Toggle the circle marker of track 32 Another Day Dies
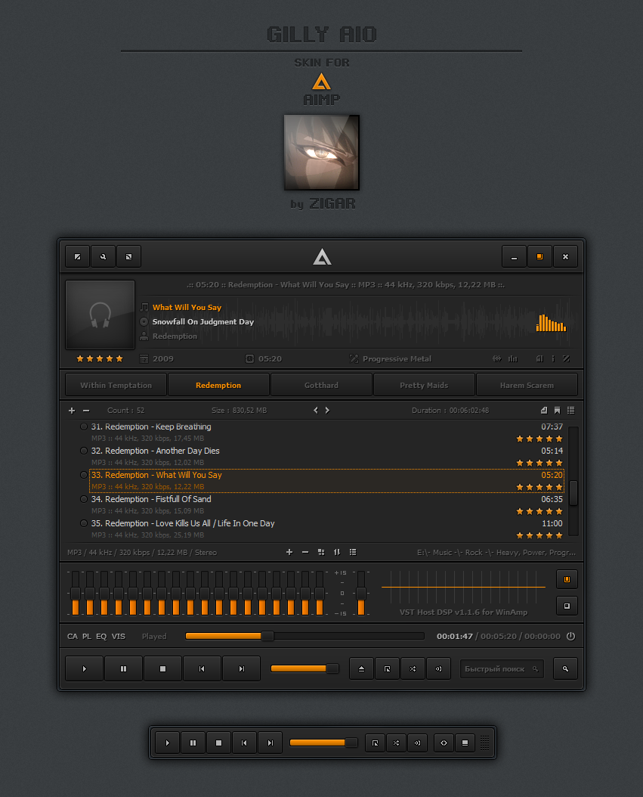 tap(84, 451)
